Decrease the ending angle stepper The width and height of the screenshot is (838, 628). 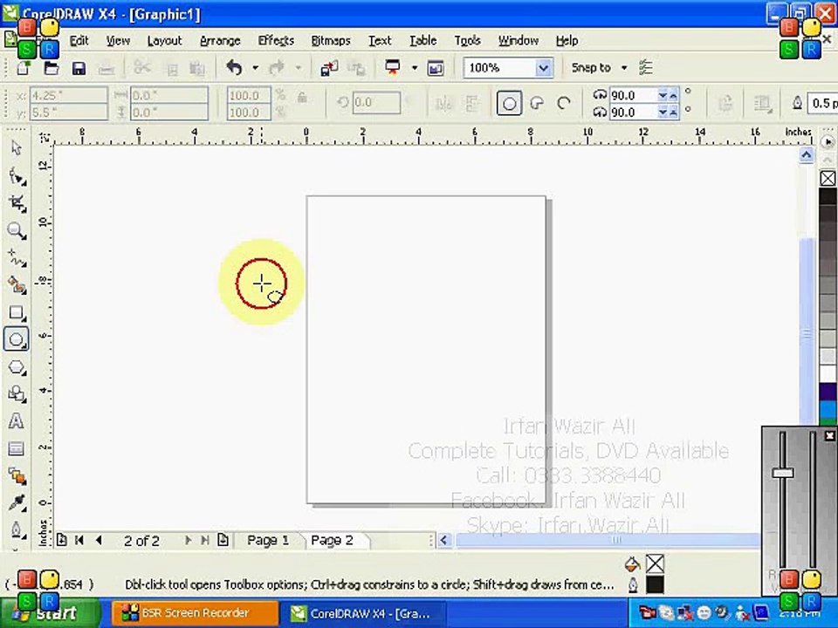(663, 113)
